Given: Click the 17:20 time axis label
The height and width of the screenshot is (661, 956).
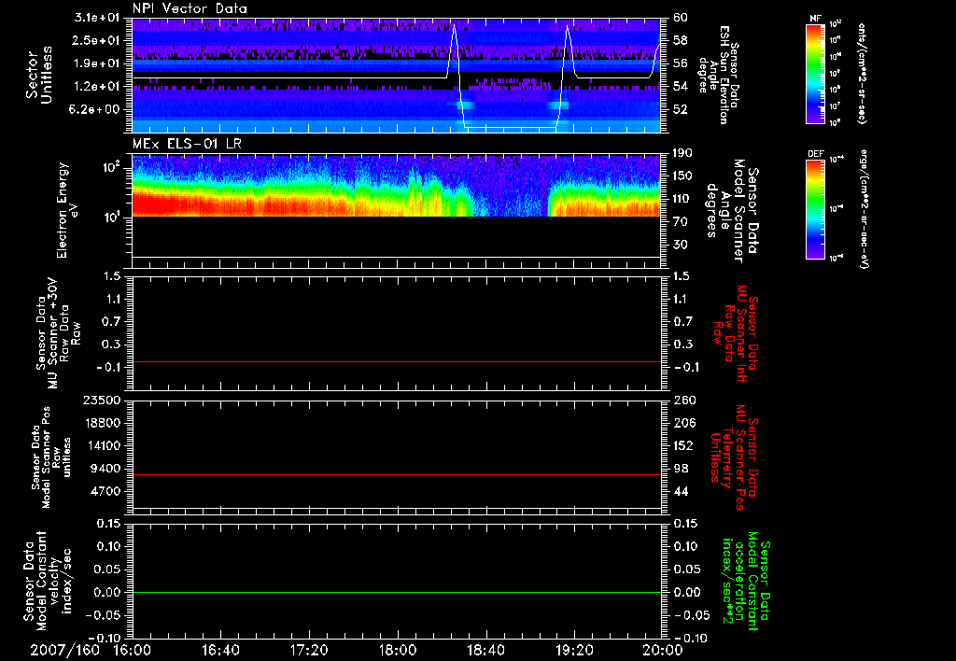Looking at the screenshot, I should pos(309,650).
